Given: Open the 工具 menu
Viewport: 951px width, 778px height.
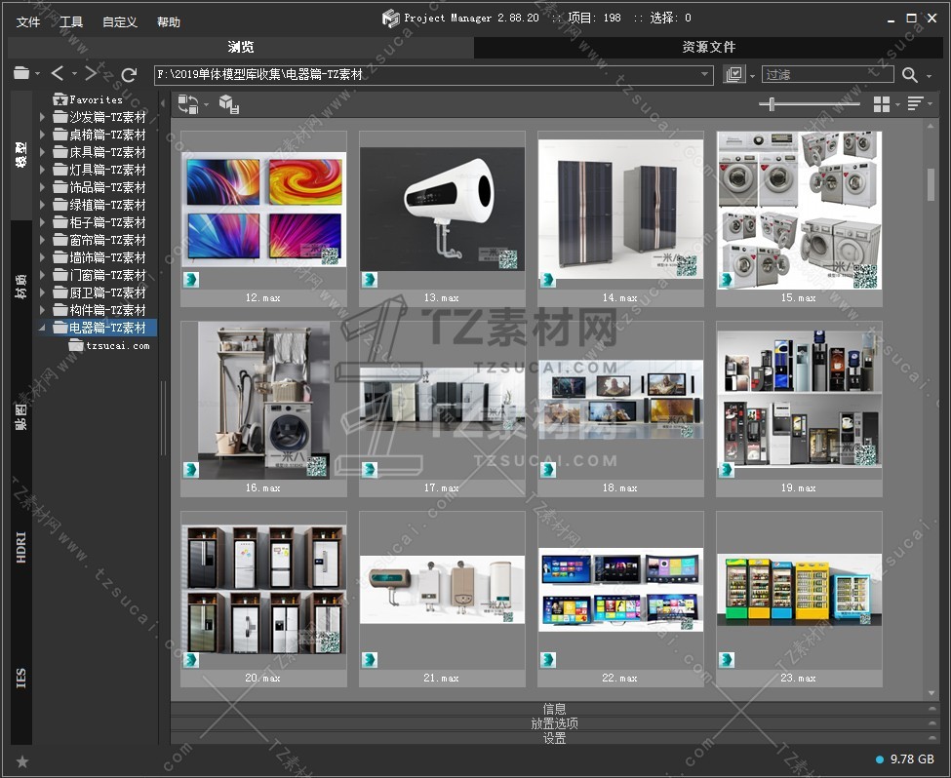Looking at the screenshot, I should pos(71,21).
